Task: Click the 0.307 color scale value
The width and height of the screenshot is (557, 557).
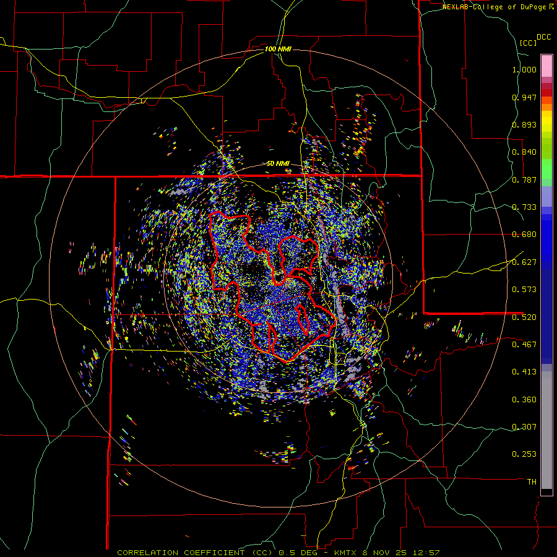Action: point(524,427)
